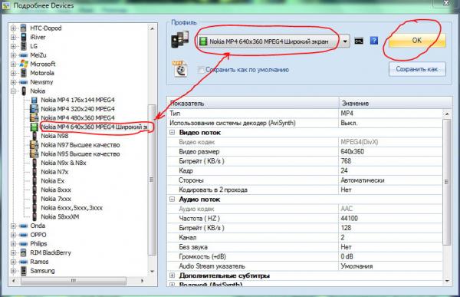Click the device tree vertical scrollbar thumb
Screen dimensions: 460x297
(x=152, y=180)
